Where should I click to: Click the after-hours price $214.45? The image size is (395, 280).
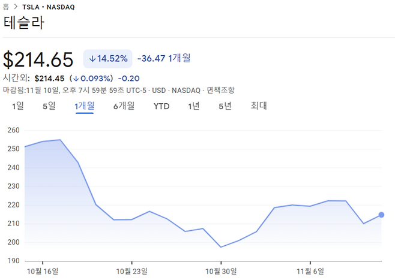[x=49, y=79]
